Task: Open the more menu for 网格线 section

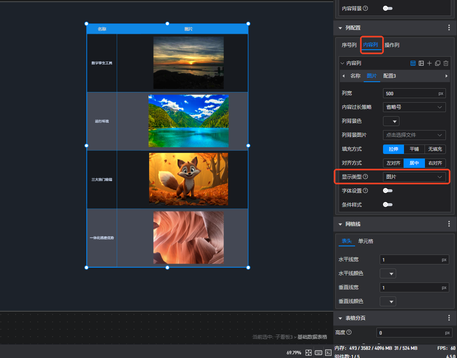Action: pos(449,224)
